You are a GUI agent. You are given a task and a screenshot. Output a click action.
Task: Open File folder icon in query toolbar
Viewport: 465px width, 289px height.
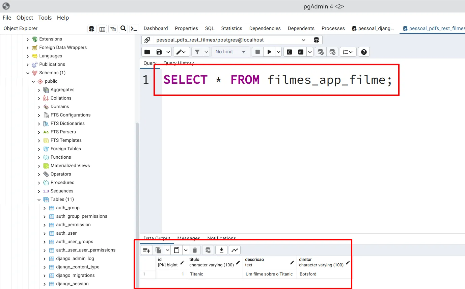(x=147, y=52)
